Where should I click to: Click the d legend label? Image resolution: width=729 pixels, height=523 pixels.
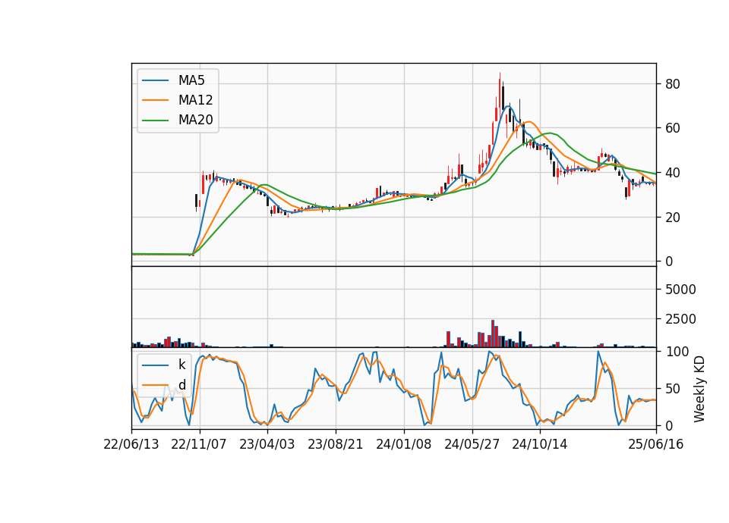(181, 385)
